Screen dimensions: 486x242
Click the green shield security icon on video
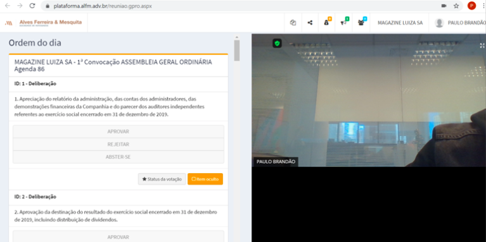click(277, 43)
